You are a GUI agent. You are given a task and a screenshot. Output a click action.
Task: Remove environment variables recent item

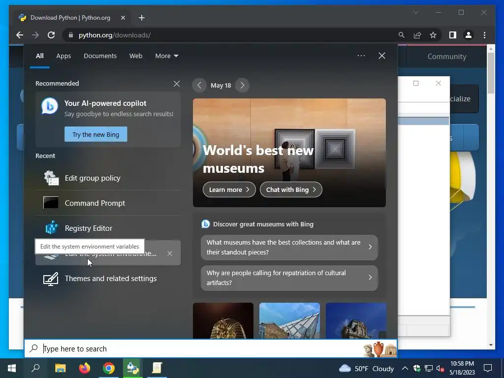170,253
